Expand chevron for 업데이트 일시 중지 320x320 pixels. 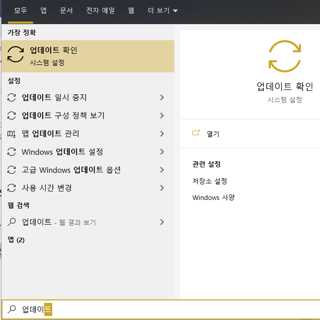162,97
